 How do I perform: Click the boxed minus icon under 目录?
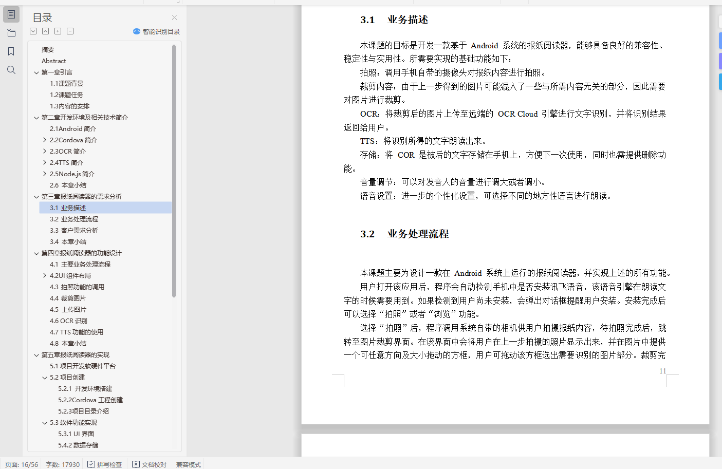click(x=70, y=31)
